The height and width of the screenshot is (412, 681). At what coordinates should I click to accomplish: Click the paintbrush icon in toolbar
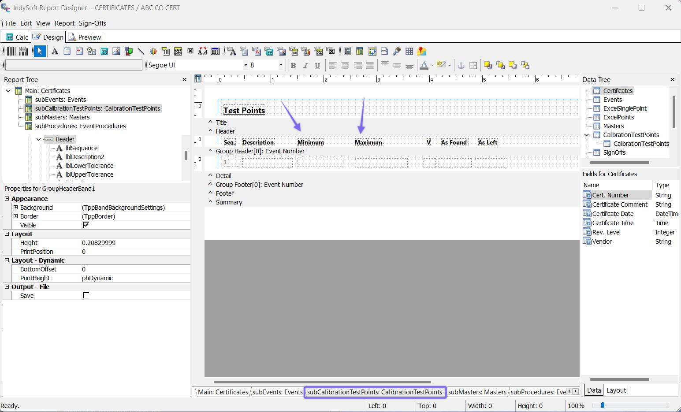coord(397,52)
